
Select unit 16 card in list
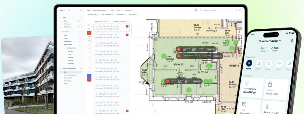(112, 53)
